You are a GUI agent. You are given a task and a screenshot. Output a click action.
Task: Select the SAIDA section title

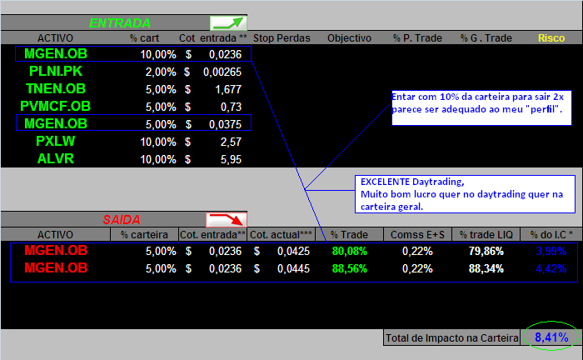click(122, 220)
